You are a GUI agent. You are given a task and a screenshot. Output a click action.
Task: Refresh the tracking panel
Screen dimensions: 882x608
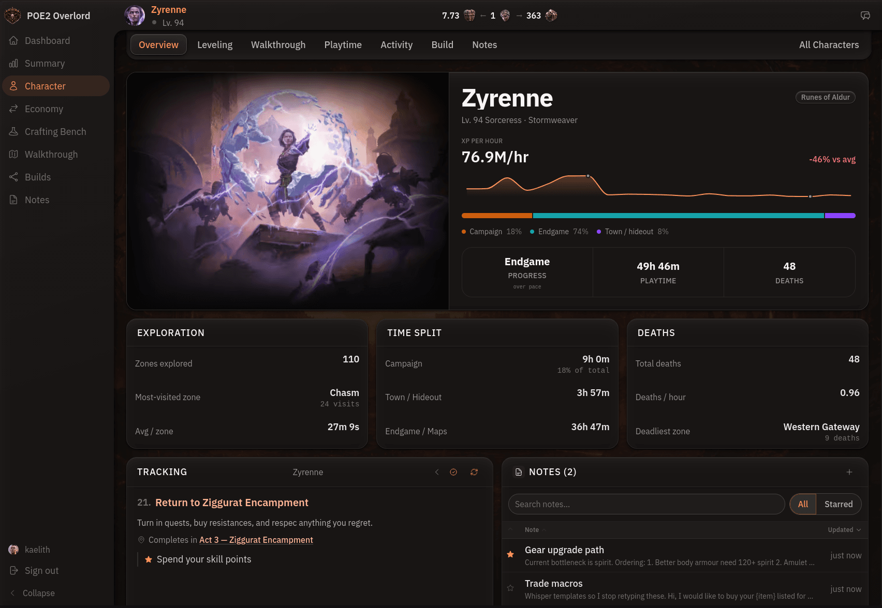pyautogui.click(x=474, y=472)
